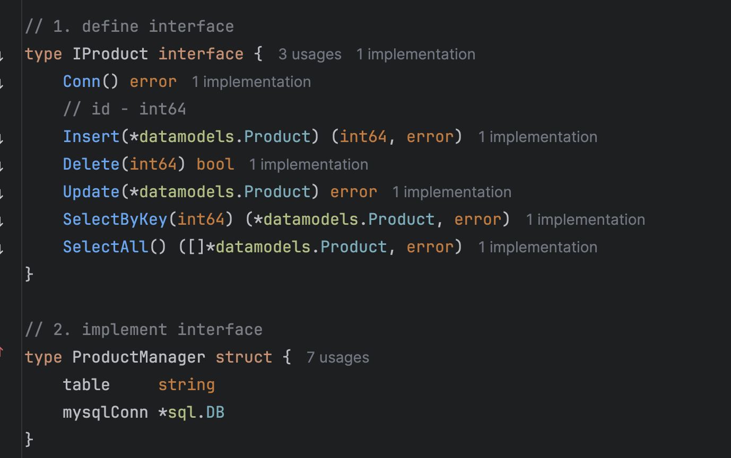Open "1 implementation" hint on the Delete line
The height and width of the screenshot is (458, 731).
click(308, 164)
